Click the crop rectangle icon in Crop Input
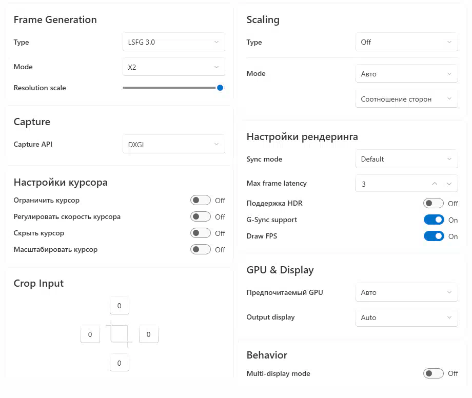Viewport: 472px width, 398px height. (x=120, y=334)
